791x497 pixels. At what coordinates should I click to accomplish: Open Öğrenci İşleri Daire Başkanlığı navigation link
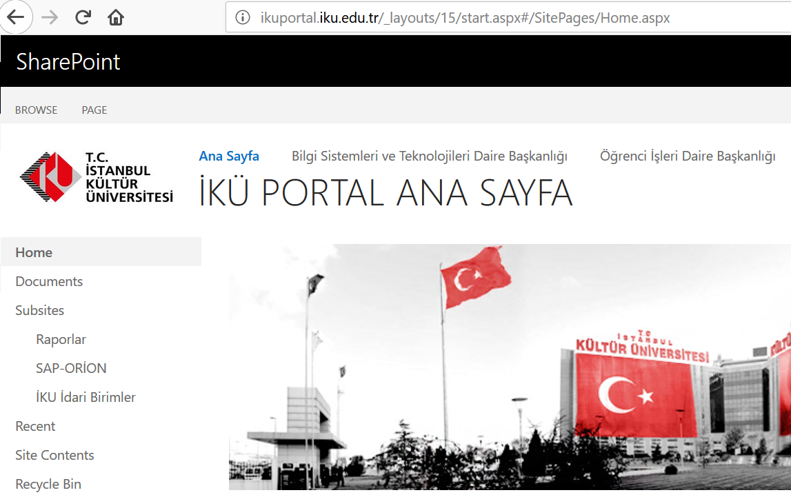pos(688,156)
